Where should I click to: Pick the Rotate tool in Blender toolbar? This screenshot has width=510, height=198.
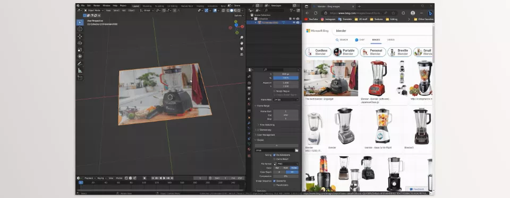(80, 43)
